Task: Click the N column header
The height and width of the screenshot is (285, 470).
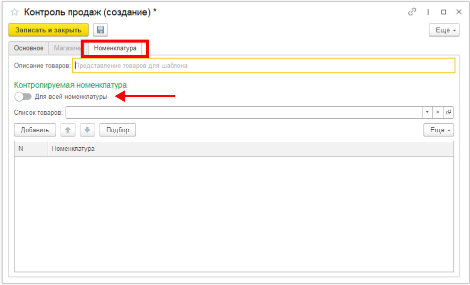Action: (x=31, y=149)
